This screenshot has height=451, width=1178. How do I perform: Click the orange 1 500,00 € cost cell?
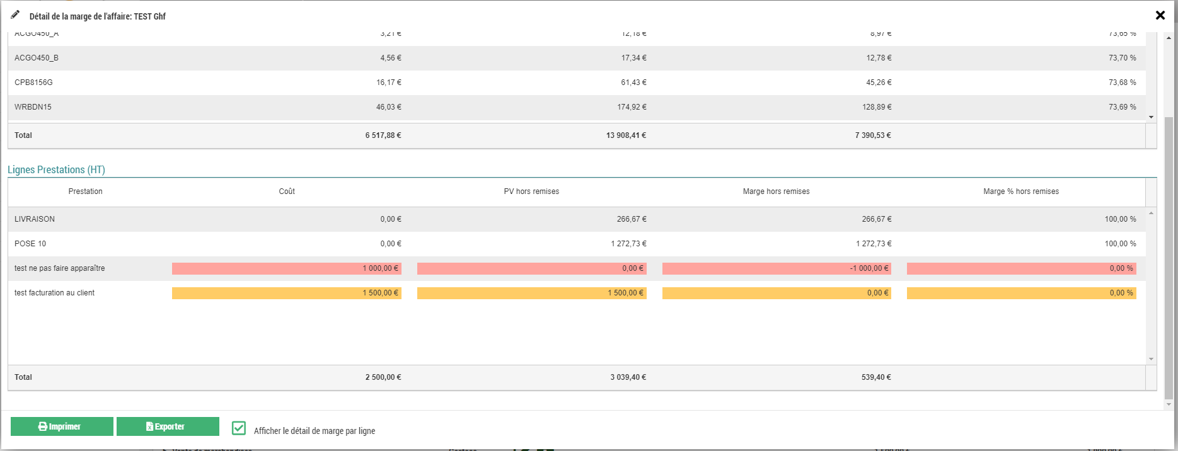287,293
